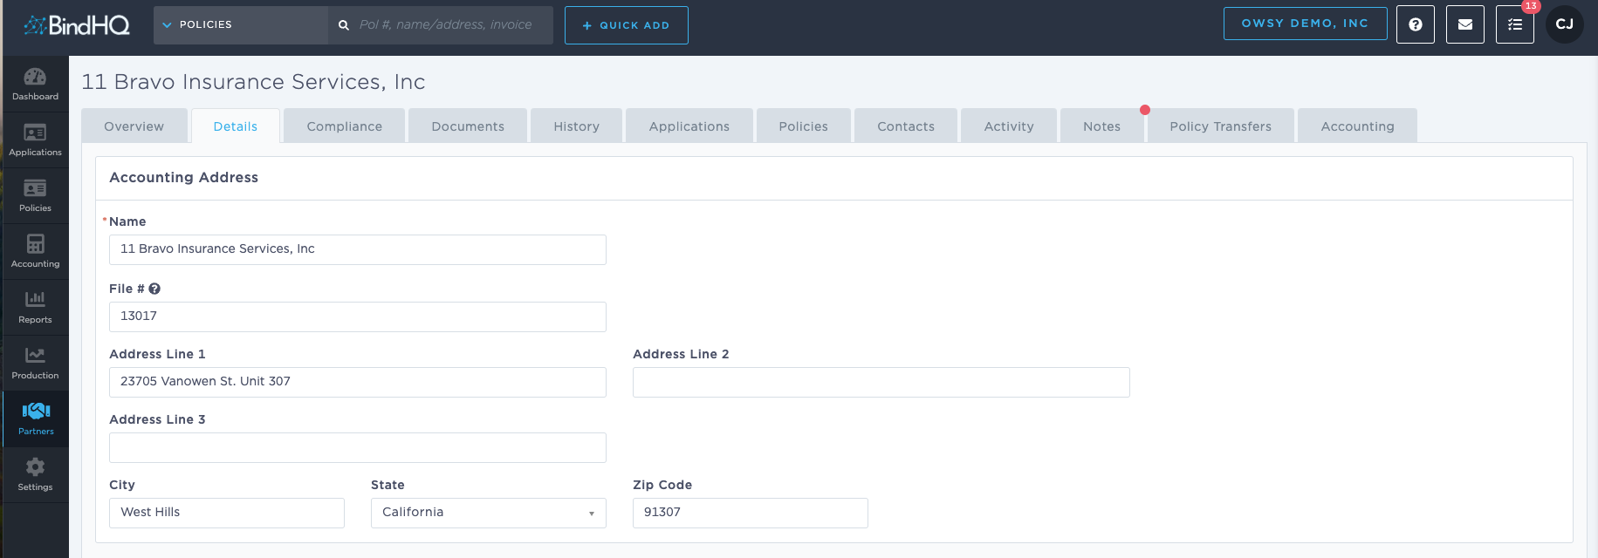The image size is (1598, 558).
Task: Click the search magnifier icon
Action: (344, 25)
